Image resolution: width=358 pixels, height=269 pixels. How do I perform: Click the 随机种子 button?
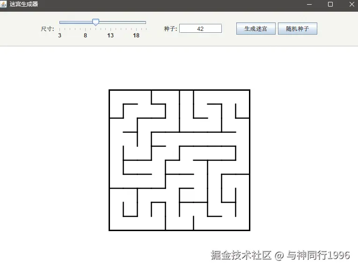pyautogui.click(x=298, y=29)
